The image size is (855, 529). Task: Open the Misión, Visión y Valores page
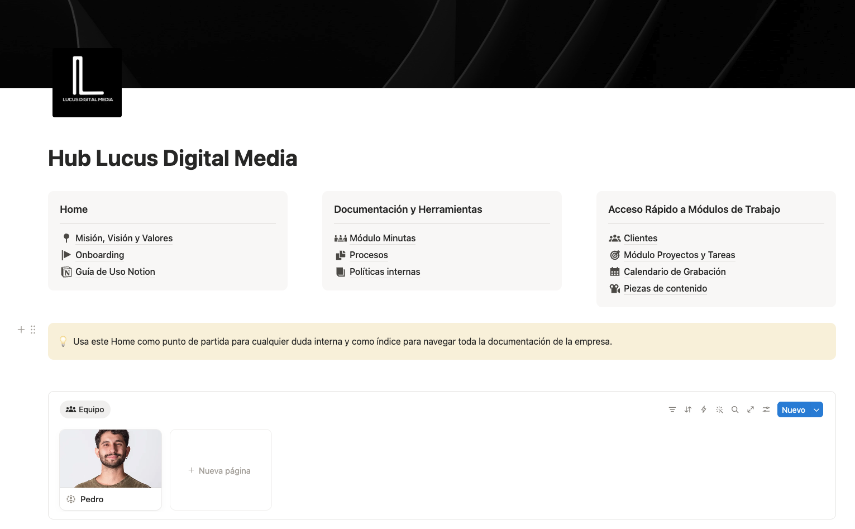point(124,238)
